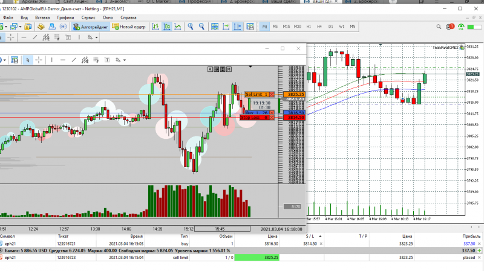Open the cloud hosting icon in toolbar
Viewport: 484px width, 271px height.
pyautogui.click(x=52, y=27)
